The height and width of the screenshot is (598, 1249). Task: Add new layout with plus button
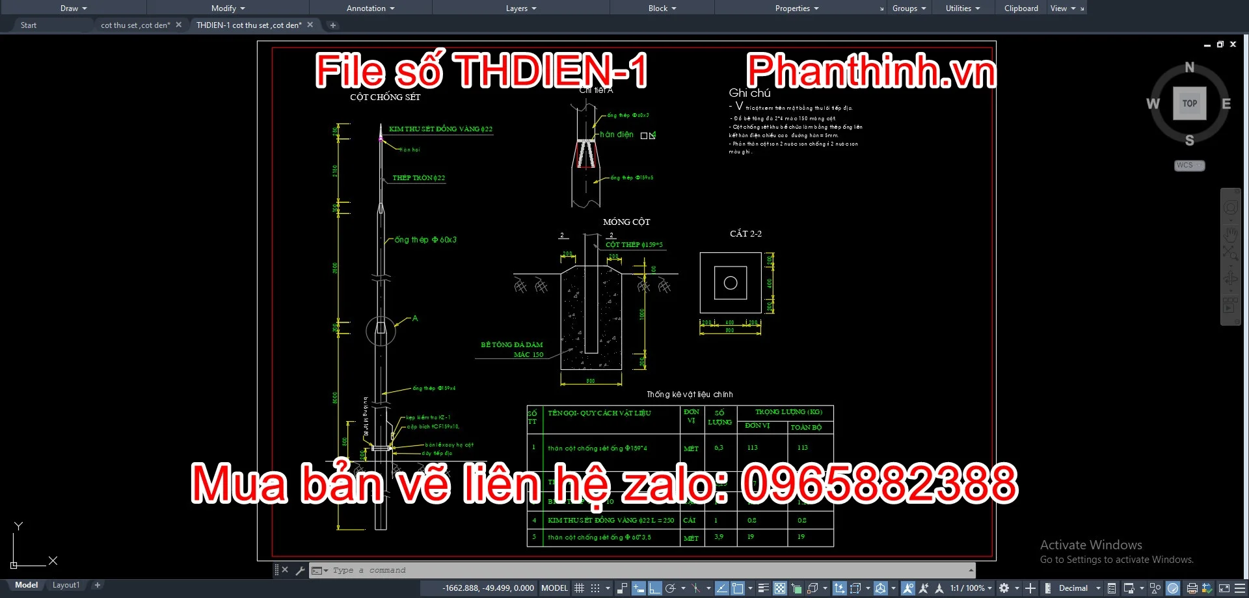pyautogui.click(x=98, y=585)
